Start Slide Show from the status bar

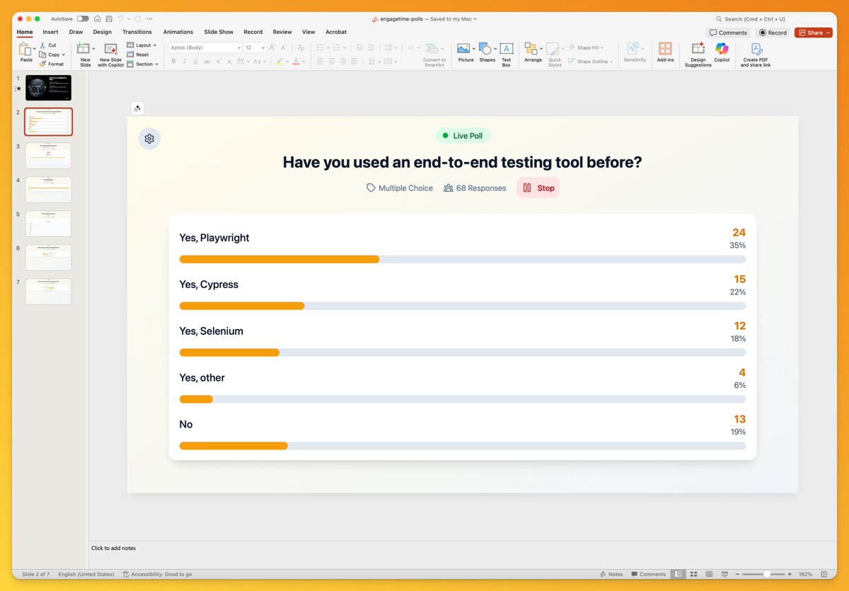(x=724, y=574)
